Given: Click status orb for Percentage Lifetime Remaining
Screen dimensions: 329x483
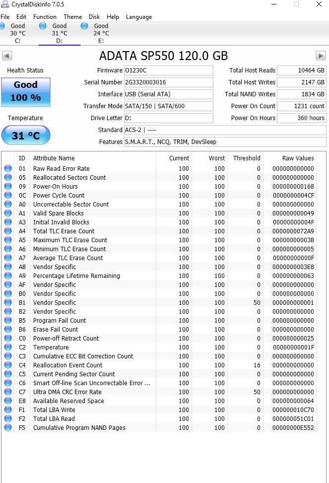Looking at the screenshot, I should [8, 276].
